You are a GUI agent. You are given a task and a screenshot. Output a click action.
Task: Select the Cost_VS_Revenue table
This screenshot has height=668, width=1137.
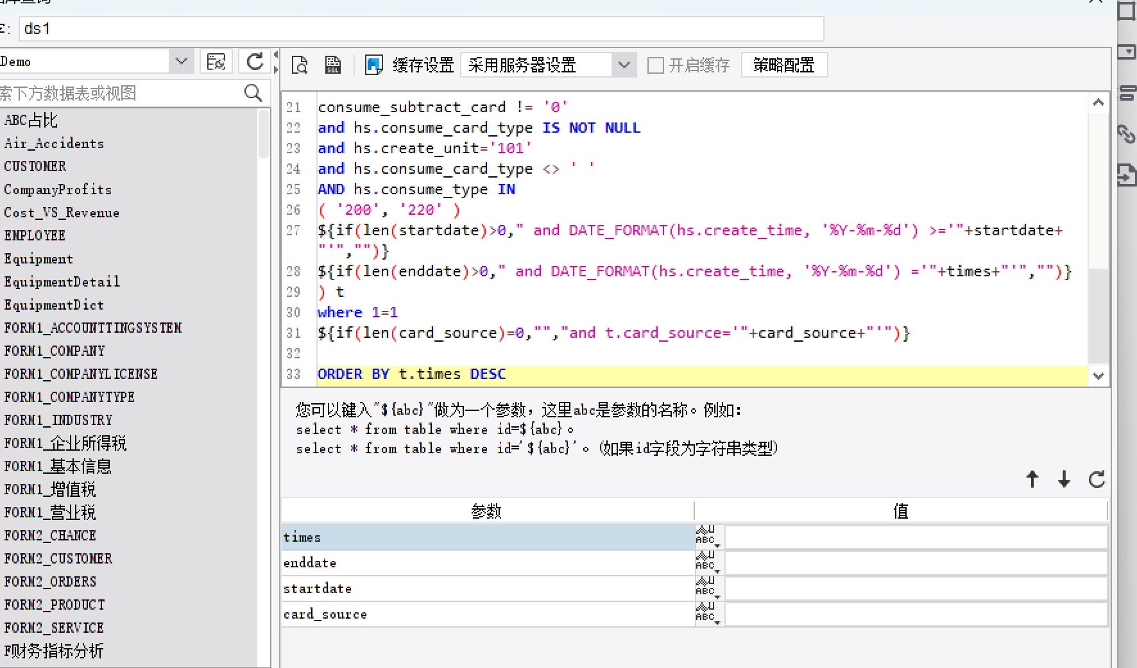pyautogui.click(x=62, y=212)
